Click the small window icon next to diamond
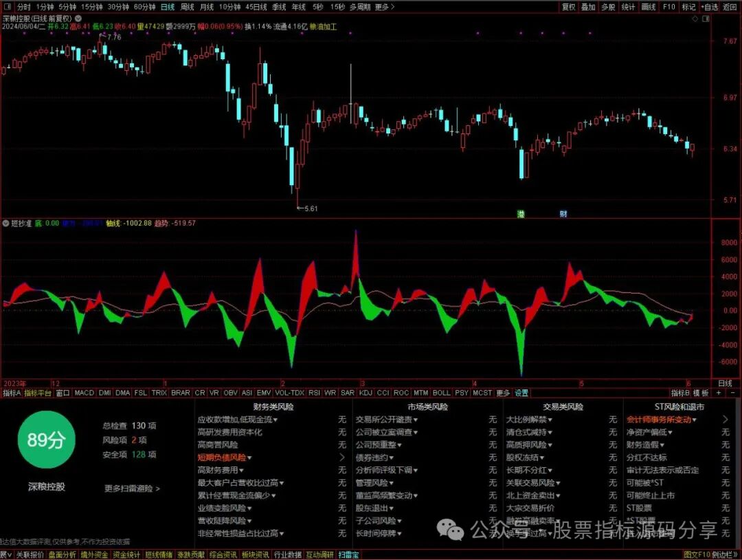 pyautogui.click(x=706, y=19)
